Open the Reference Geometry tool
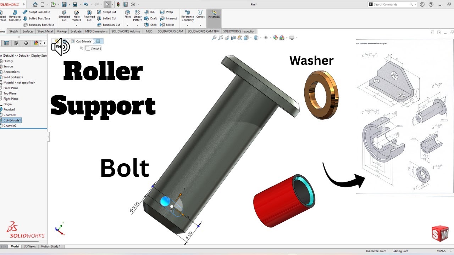Viewport: 454px width, 255px height. (x=188, y=15)
